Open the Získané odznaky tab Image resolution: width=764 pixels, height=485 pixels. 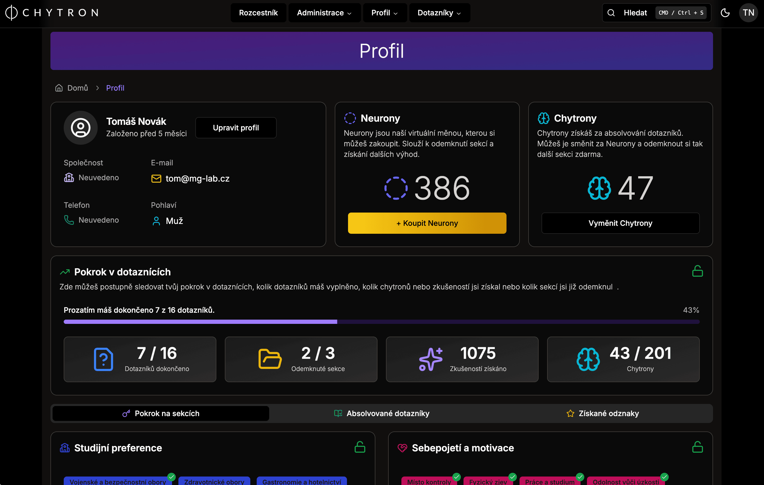pos(602,413)
